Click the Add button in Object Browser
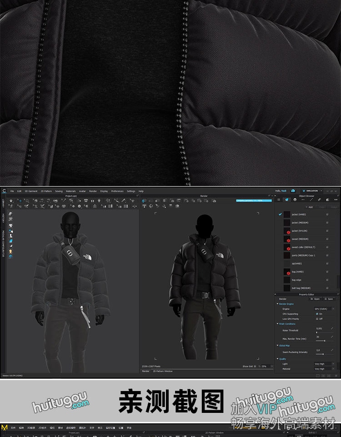 (310, 207)
